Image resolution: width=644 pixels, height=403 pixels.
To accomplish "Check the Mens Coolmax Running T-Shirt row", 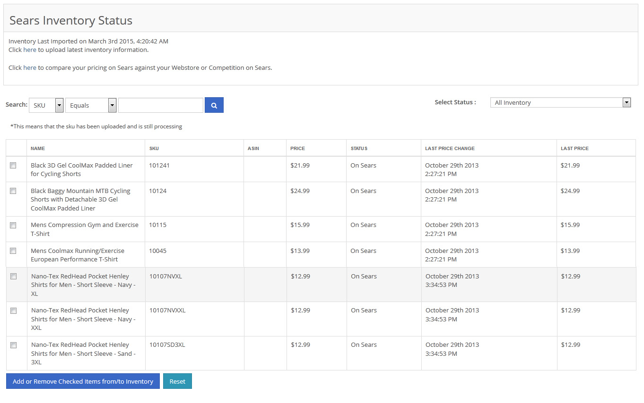I will point(13,251).
